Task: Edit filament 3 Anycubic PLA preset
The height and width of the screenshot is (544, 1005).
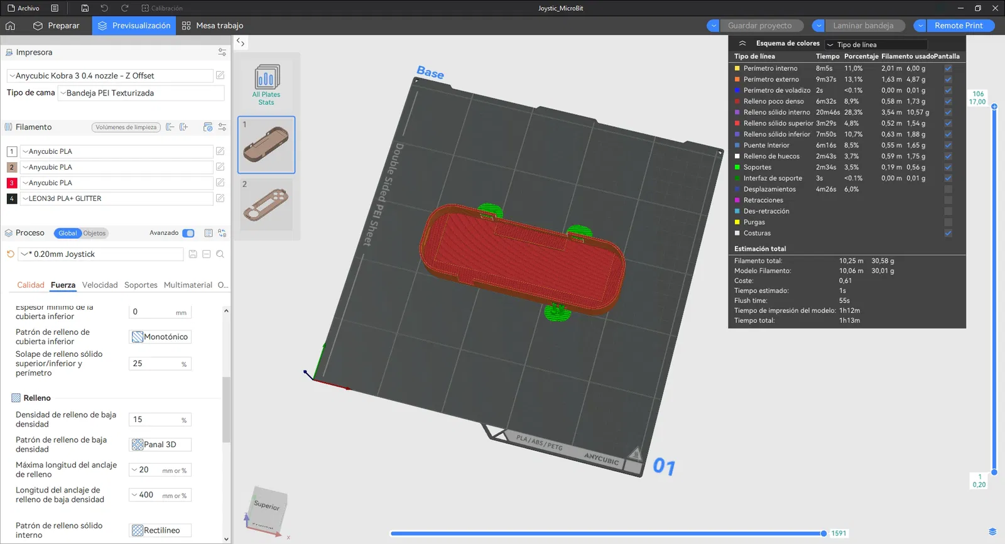Action: tap(220, 183)
